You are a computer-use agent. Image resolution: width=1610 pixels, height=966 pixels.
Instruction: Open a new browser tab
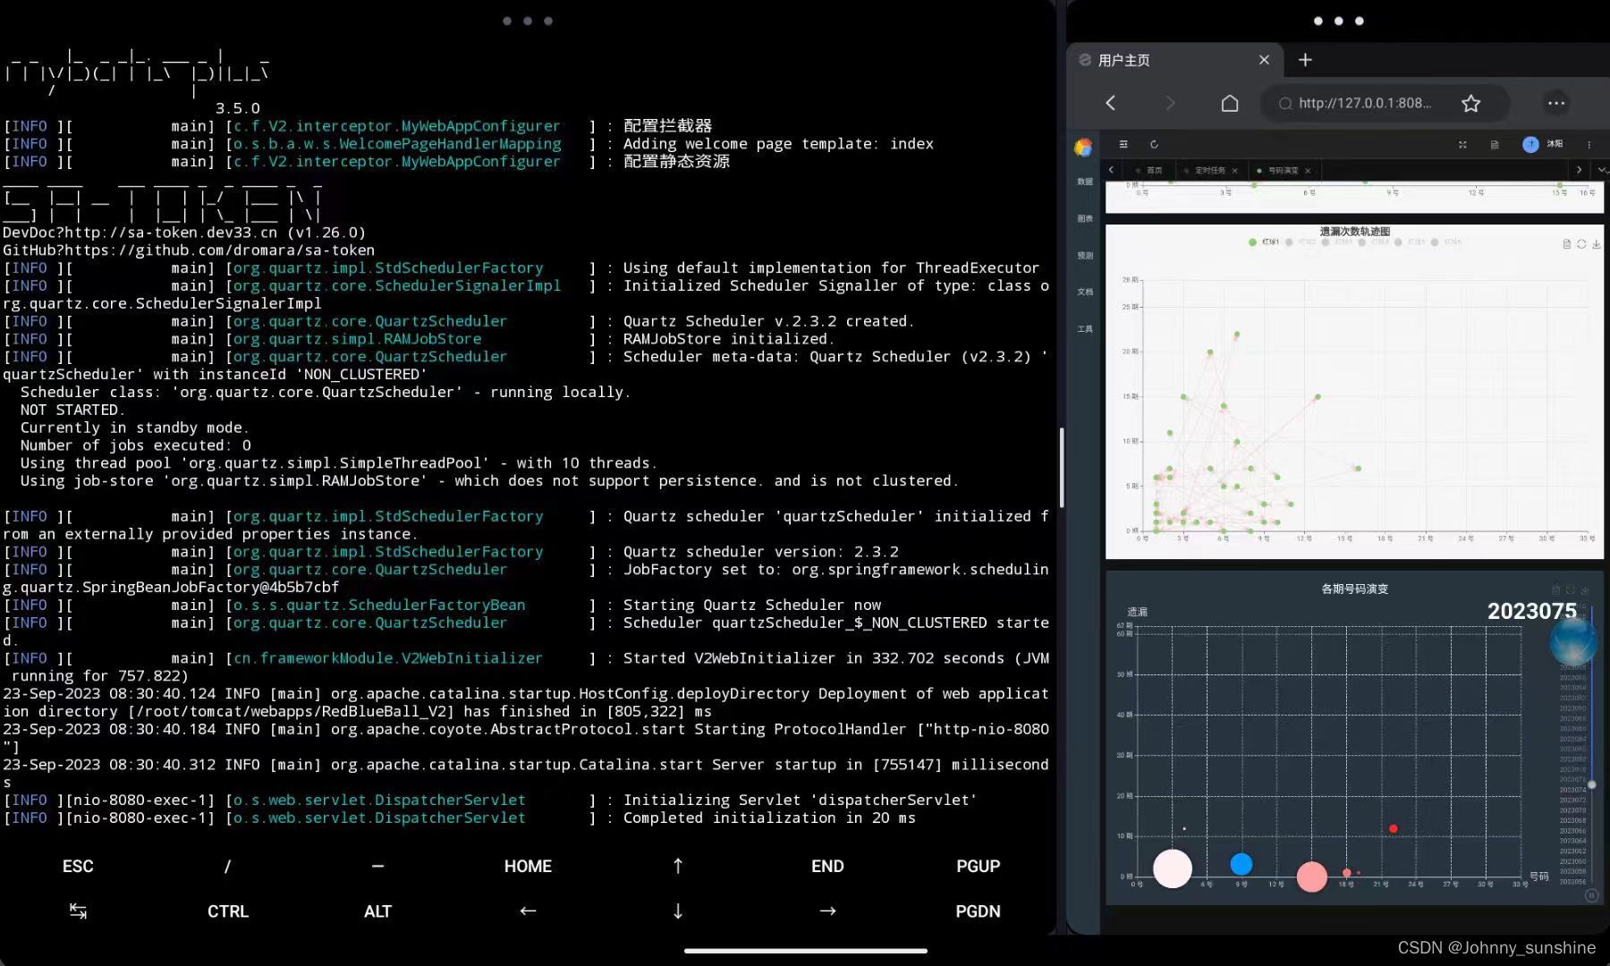pos(1305,60)
